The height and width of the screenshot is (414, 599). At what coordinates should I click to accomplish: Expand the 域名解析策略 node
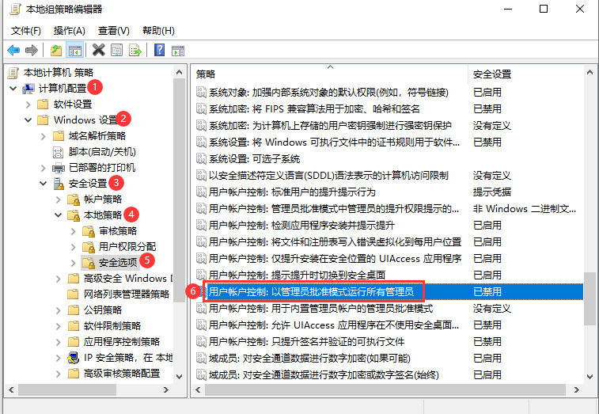coord(44,136)
